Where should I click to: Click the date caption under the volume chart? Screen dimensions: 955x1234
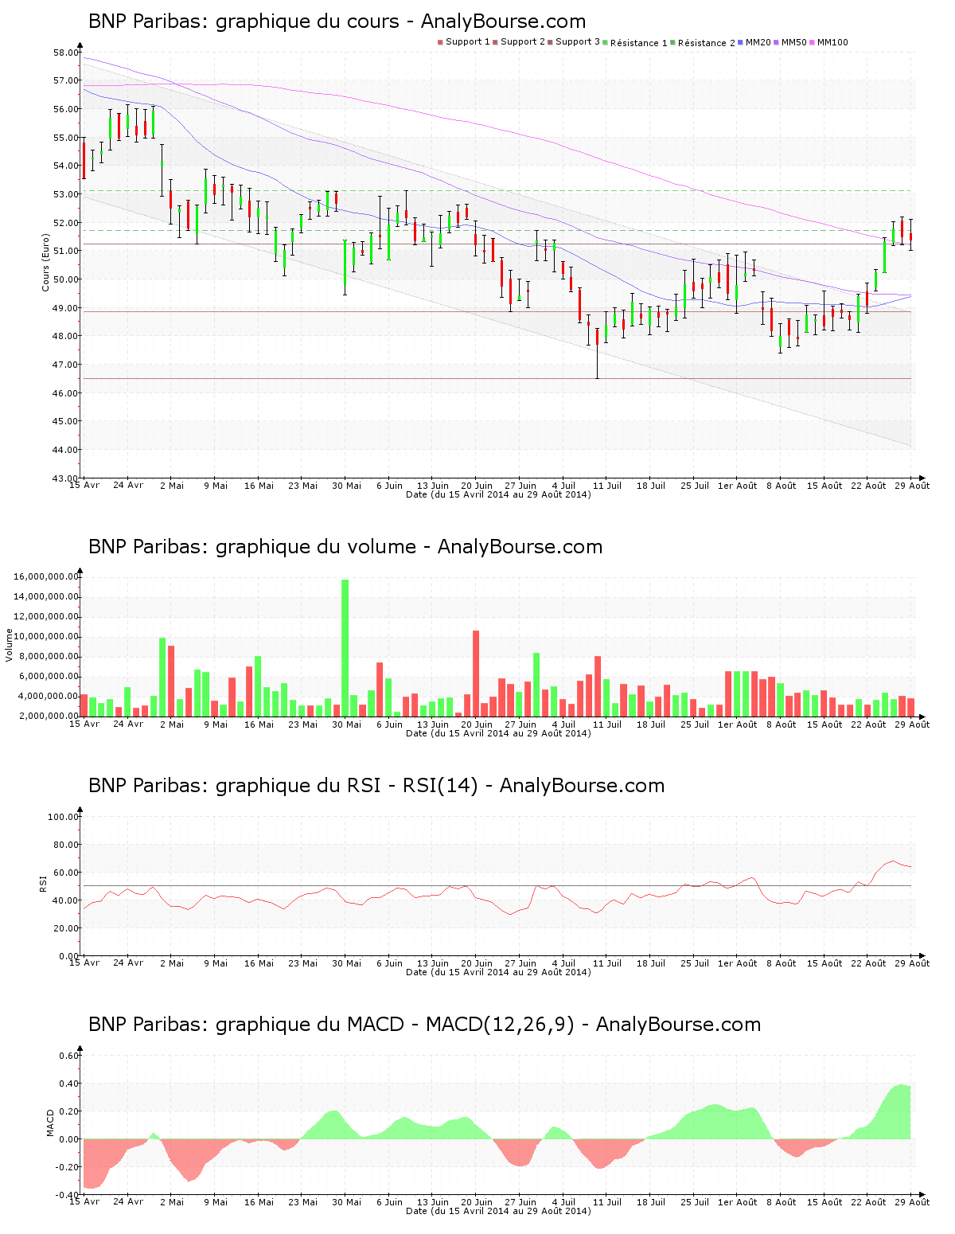click(x=498, y=733)
